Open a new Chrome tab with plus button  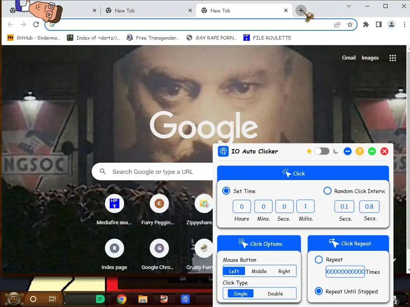[x=301, y=10]
